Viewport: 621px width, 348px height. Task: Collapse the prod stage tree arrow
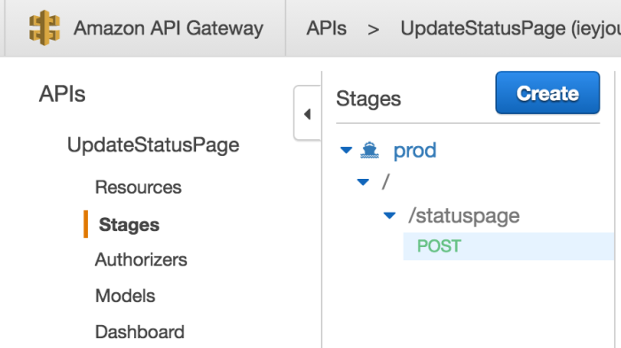click(x=346, y=151)
